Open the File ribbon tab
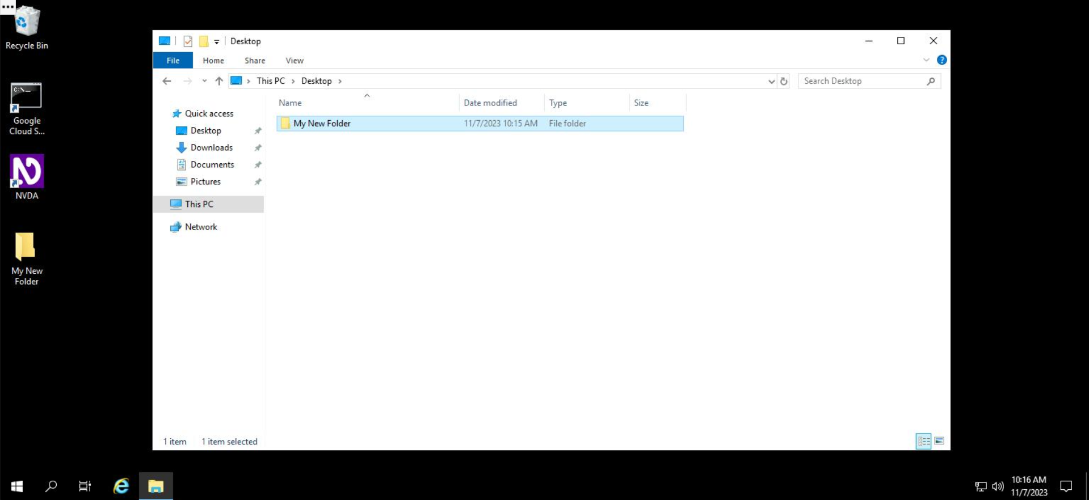This screenshot has width=1089, height=500. click(x=173, y=60)
